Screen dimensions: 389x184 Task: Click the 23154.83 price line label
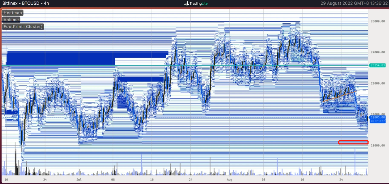(x=377, y=65)
